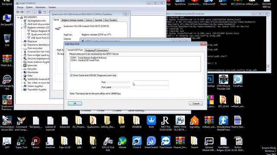Image resolution: width=277 pixels, height=155 pixels.
Task: Click OK in Add New Port
Action: (75, 103)
